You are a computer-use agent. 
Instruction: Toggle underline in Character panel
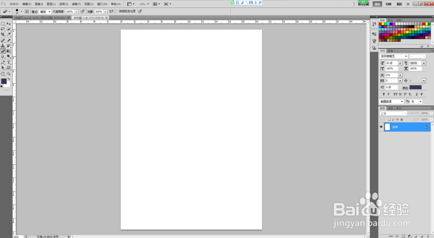coord(417,94)
